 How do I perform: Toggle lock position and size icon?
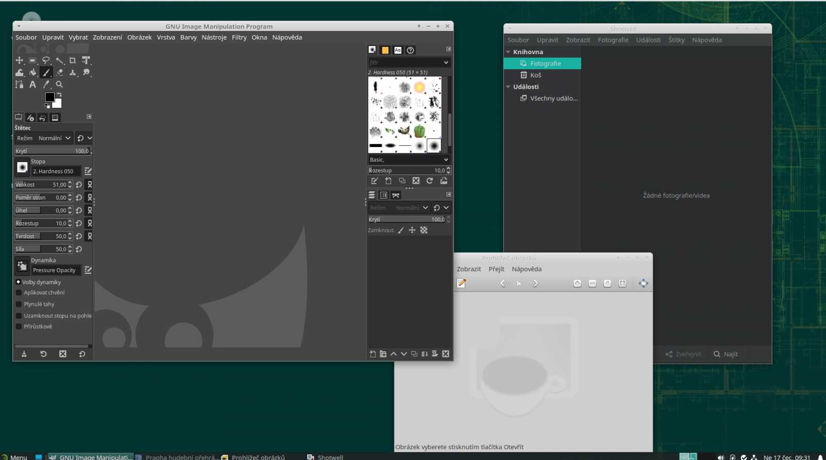coord(412,231)
